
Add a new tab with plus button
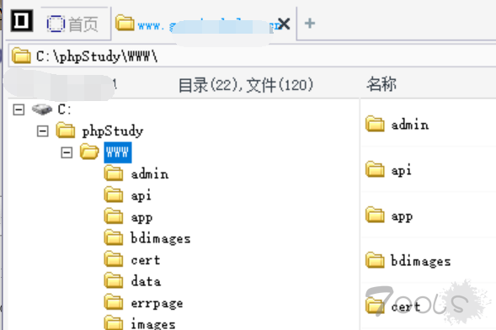310,24
